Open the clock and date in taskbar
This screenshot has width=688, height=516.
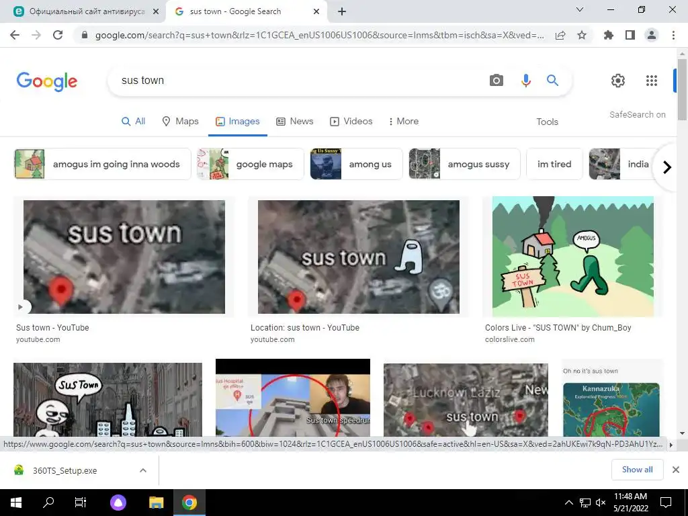point(630,503)
